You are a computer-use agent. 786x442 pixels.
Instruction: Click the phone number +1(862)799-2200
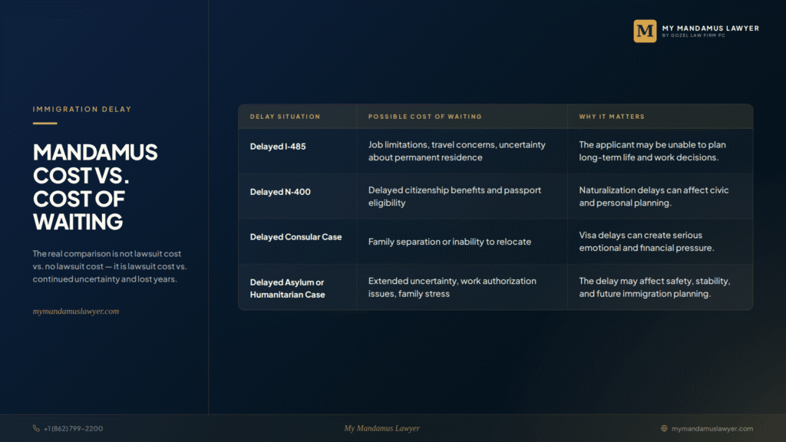[73, 428]
